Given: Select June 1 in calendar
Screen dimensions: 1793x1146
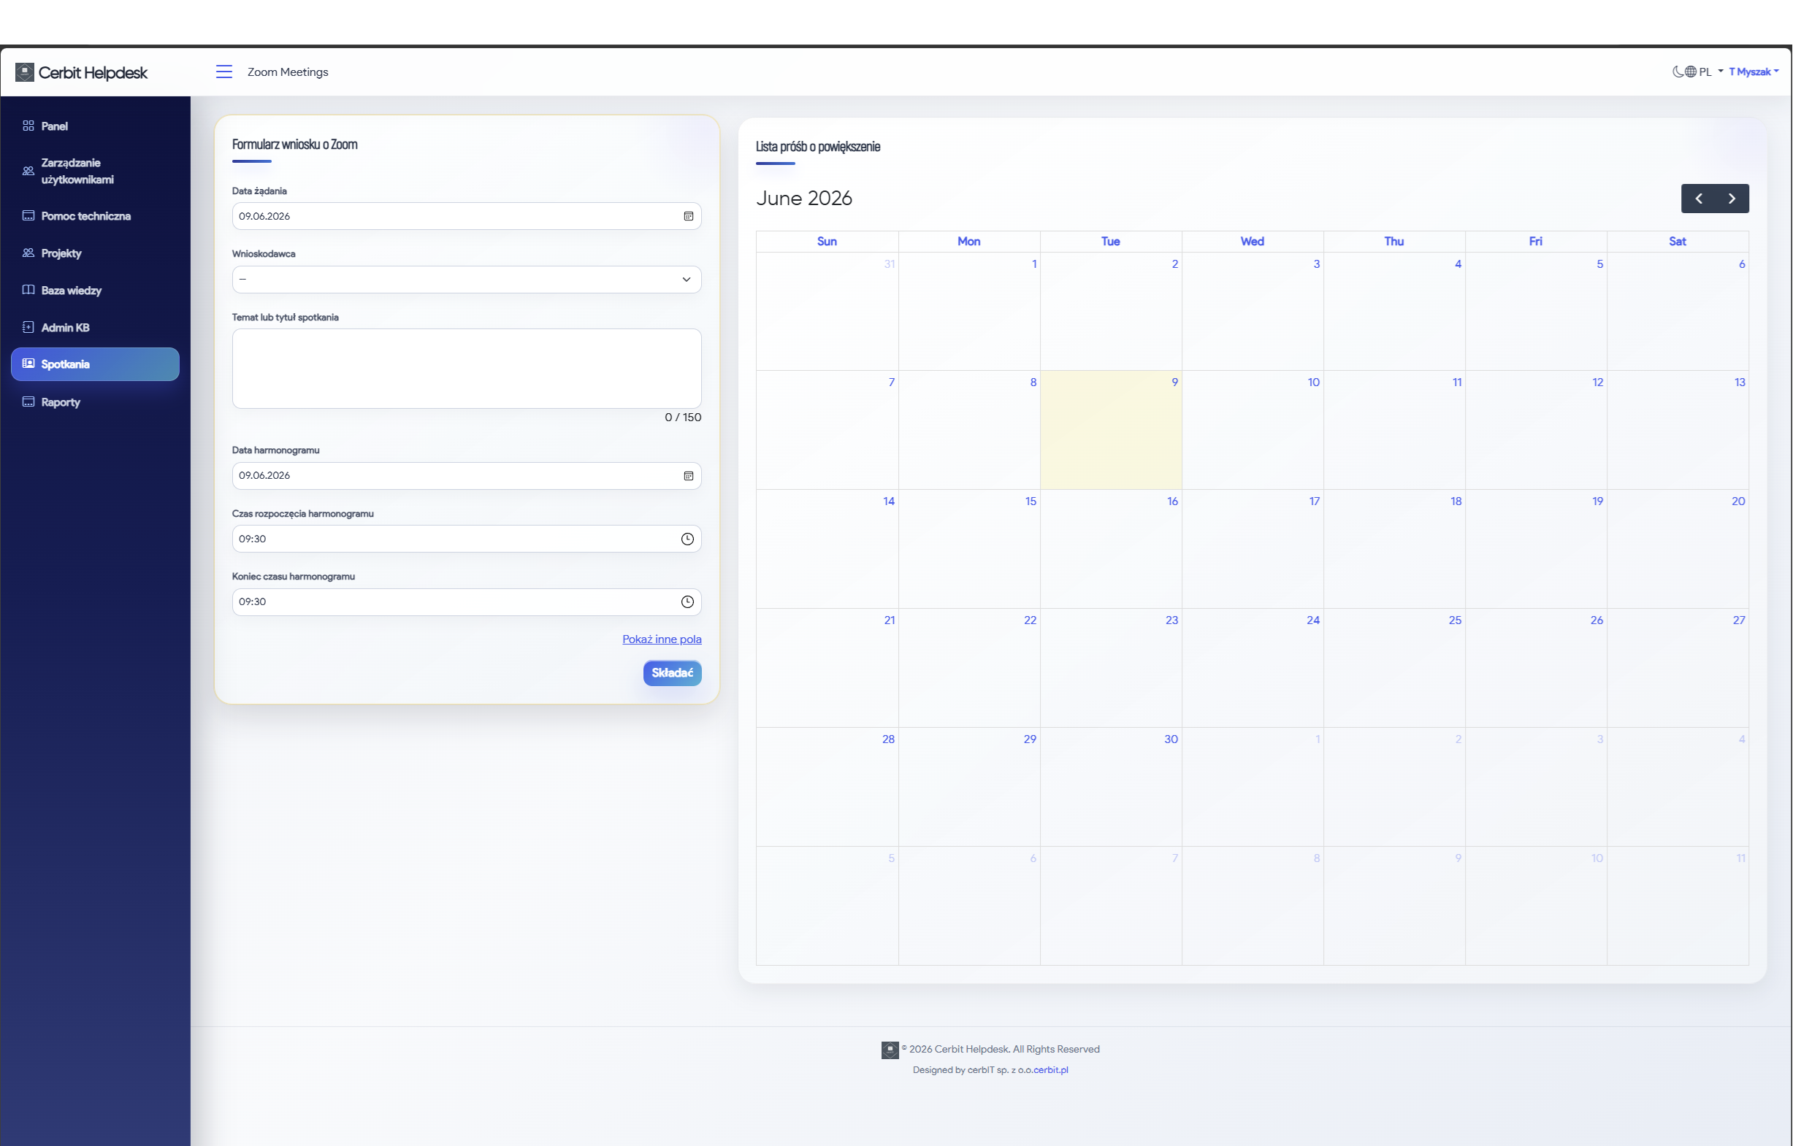Looking at the screenshot, I should [969, 311].
